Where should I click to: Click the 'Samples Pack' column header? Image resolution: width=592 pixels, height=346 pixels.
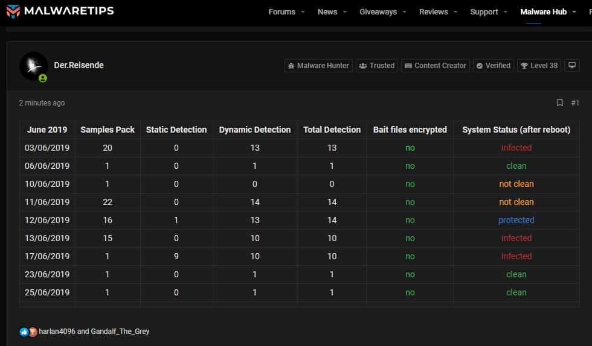pos(108,130)
